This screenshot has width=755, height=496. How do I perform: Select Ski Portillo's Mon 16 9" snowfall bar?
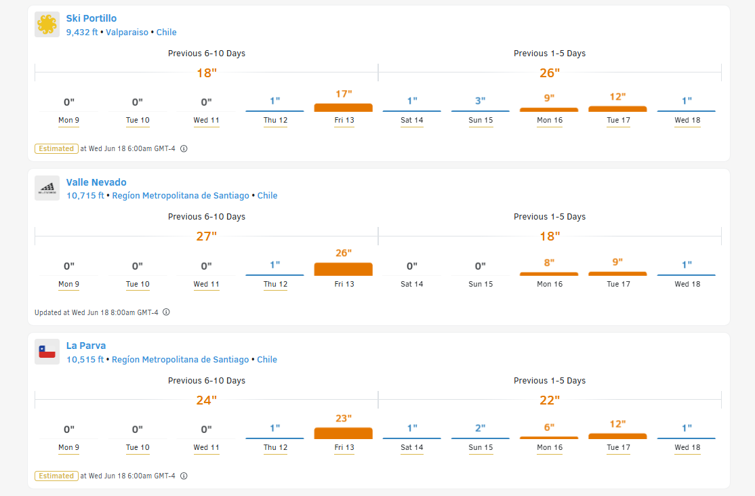[549, 110]
